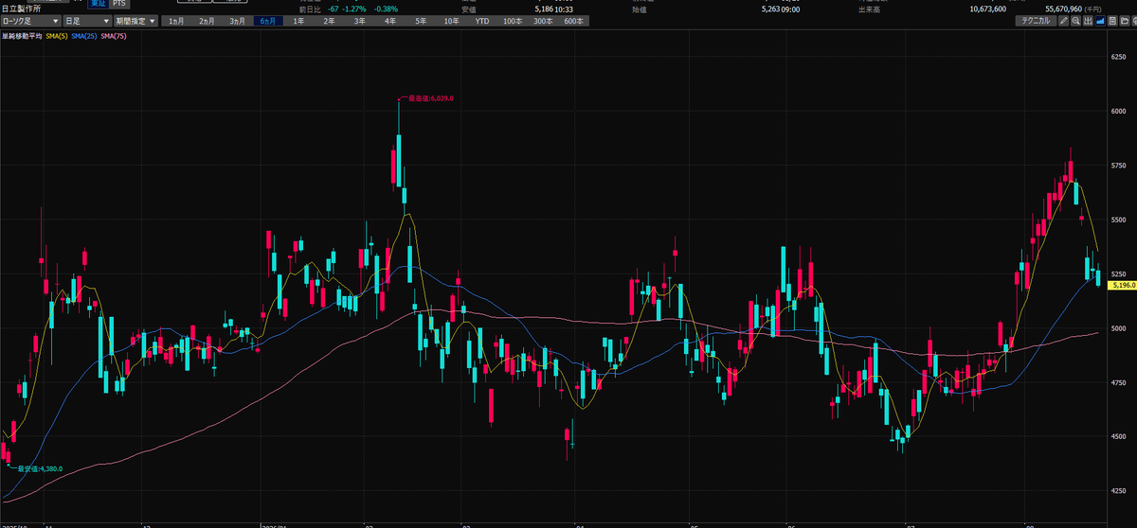Select the 2ヵ月 period
The height and width of the screenshot is (528, 1137).
pos(208,21)
